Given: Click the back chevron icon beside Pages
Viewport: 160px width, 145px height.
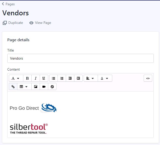Looking at the screenshot, I should (x=3, y=4).
